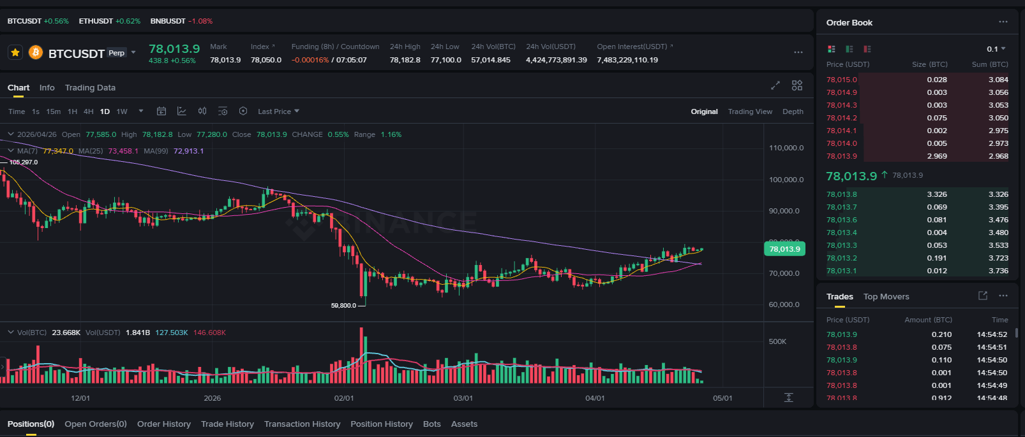The image size is (1025, 437).
Task: Select the 1s interval
Action: (36, 111)
